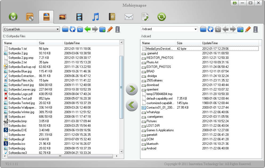
Task: Refresh the local disk file list
Action: point(72,29)
